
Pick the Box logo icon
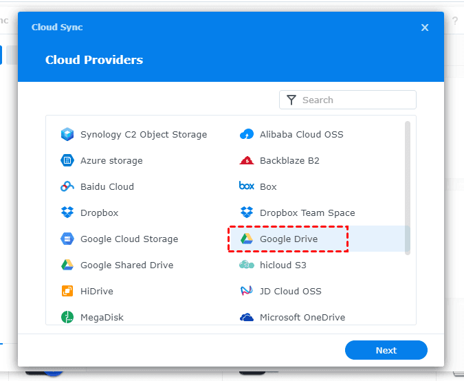(246, 186)
